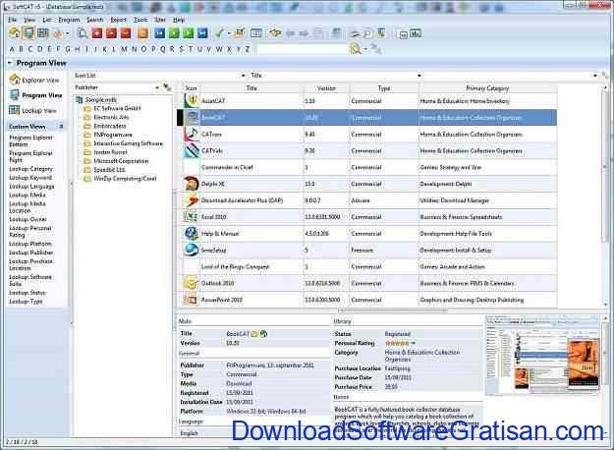Open dropdown arrow beside green checkmark icon

(x=229, y=34)
